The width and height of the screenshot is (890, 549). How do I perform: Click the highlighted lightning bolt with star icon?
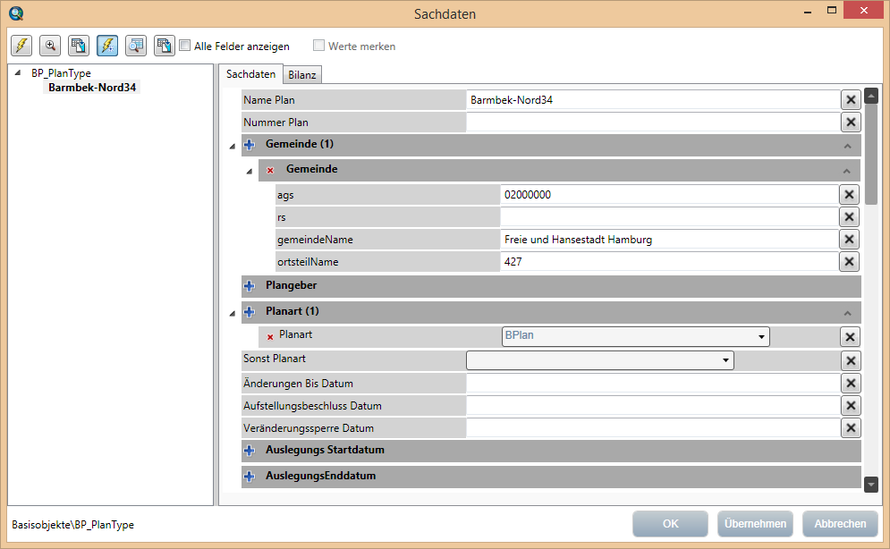click(x=106, y=46)
